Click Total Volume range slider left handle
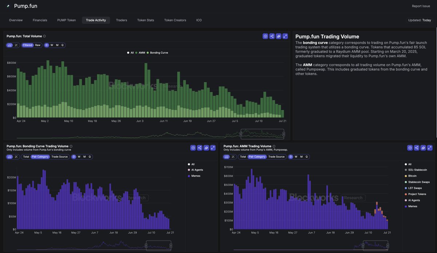The width and height of the screenshot is (437, 253). (241, 134)
